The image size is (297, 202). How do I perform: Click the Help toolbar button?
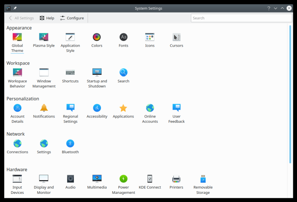pos(47,18)
